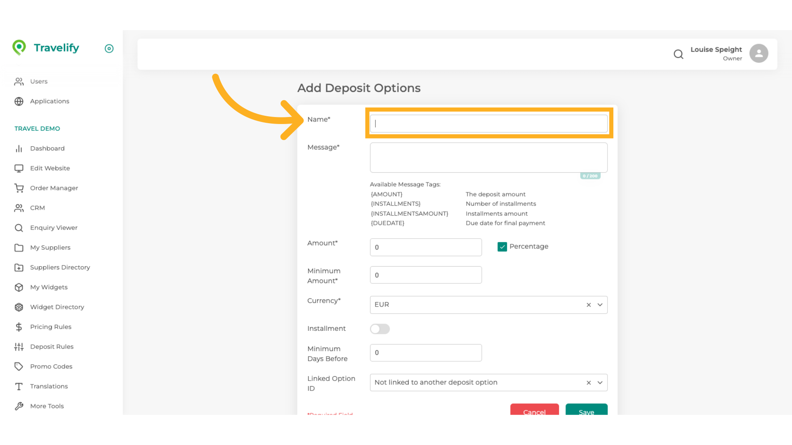Click the Deposit Rules sliders icon

pyautogui.click(x=19, y=347)
